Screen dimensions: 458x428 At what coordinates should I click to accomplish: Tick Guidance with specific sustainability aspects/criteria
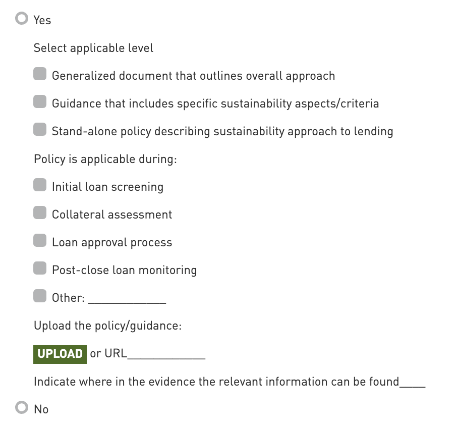(40, 102)
